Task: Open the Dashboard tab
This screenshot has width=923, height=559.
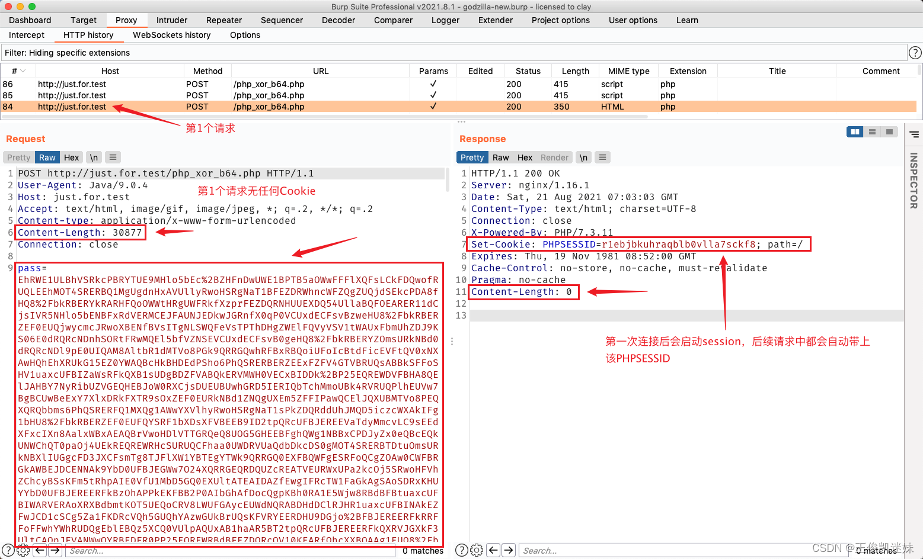Action: click(30, 20)
